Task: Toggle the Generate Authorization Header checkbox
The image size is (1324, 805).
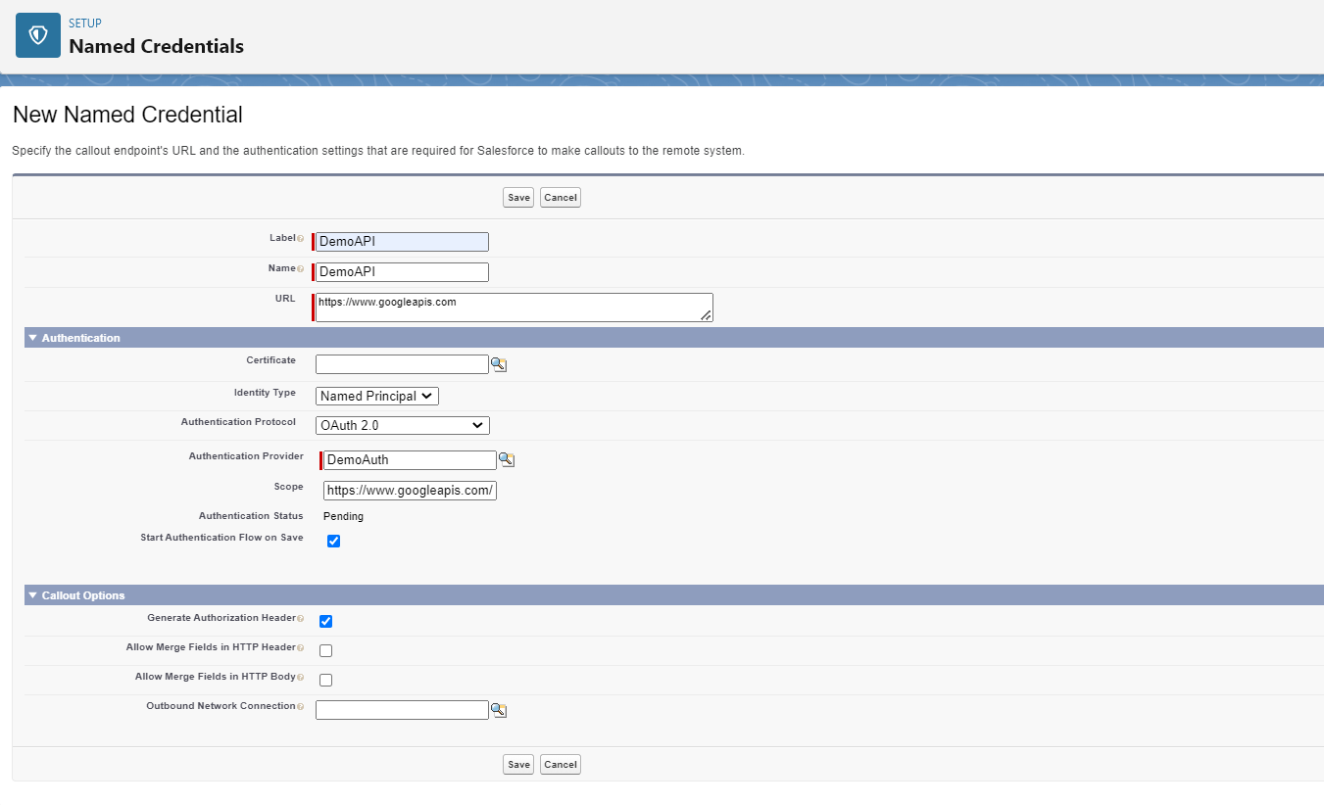Action: point(326,621)
